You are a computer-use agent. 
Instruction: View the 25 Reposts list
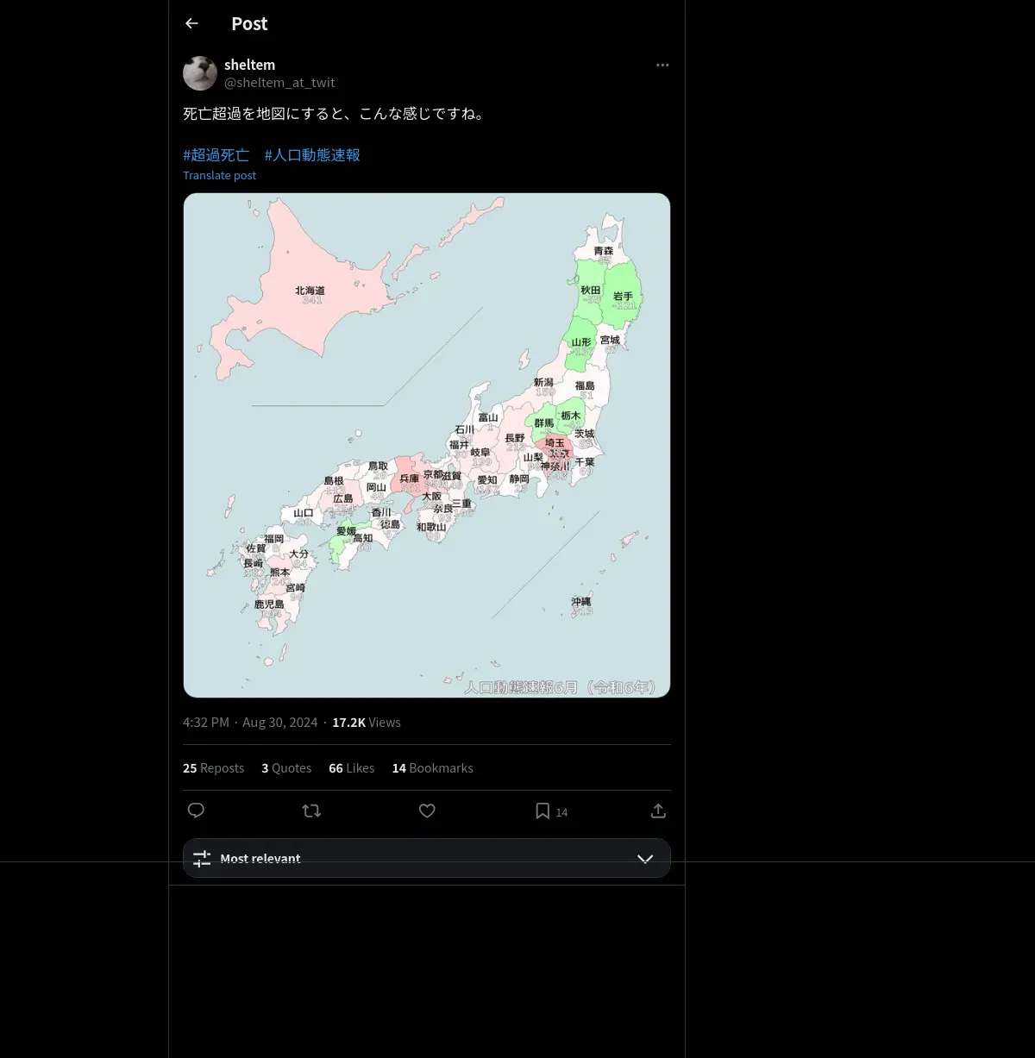[x=213, y=767]
